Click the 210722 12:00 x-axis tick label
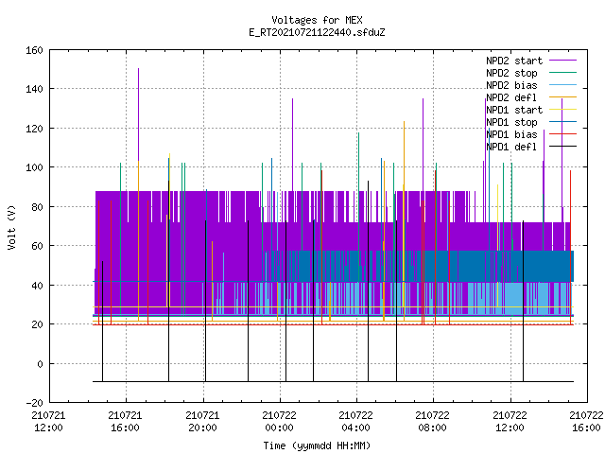The height and width of the screenshot is (454, 605). click(510, 422)
